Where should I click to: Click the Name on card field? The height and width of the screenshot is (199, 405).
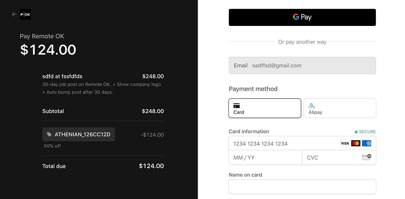302,187
